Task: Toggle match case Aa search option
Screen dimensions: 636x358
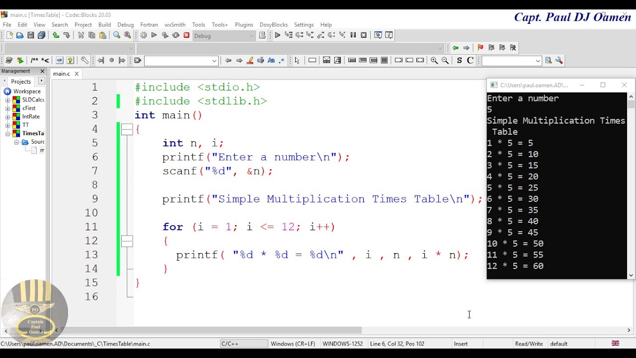Action: point(271,60)
